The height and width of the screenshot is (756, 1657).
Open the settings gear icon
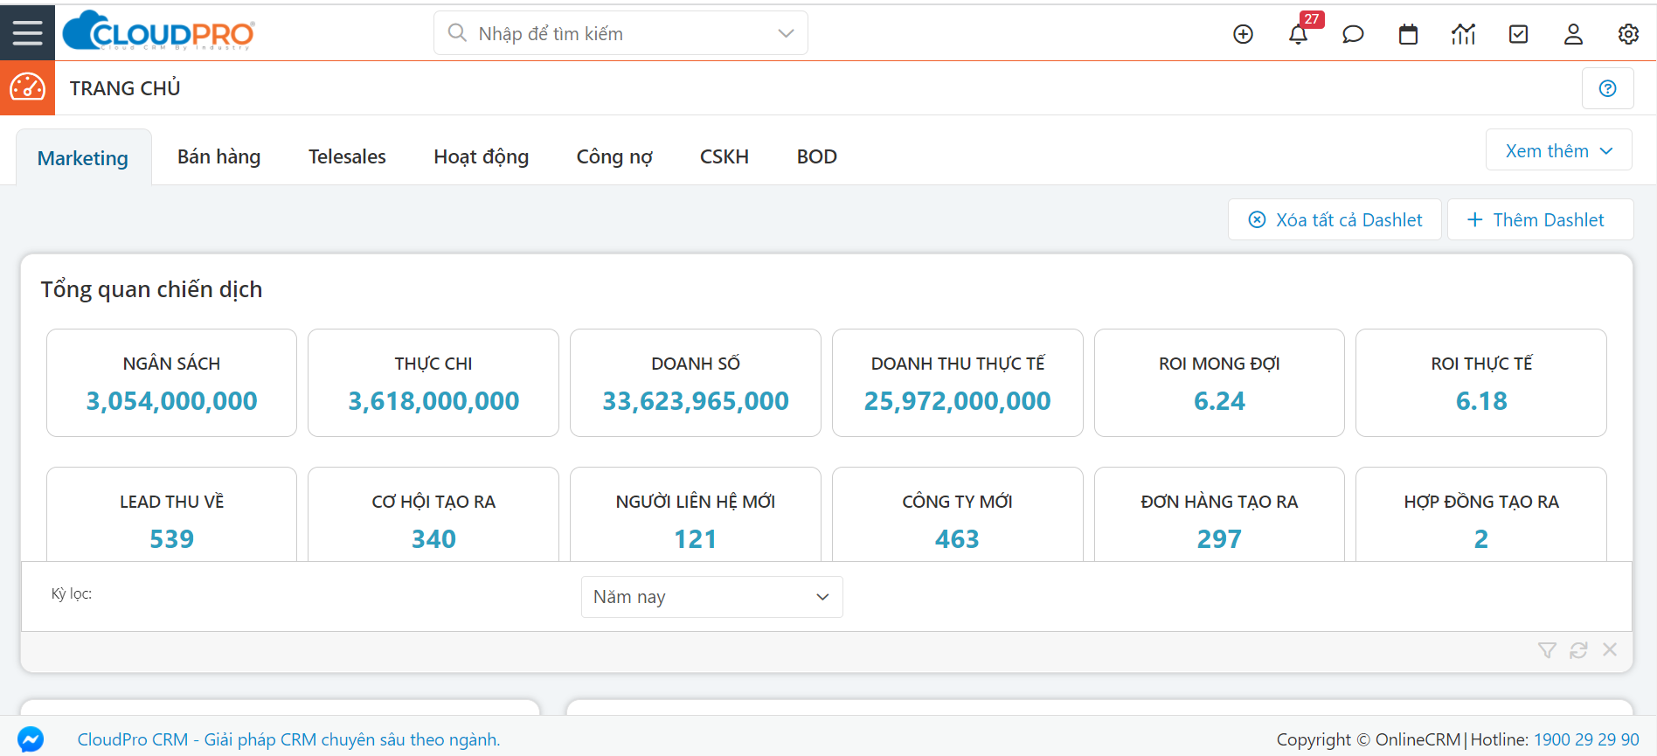pyautogui.click(x=1628, y=34)
